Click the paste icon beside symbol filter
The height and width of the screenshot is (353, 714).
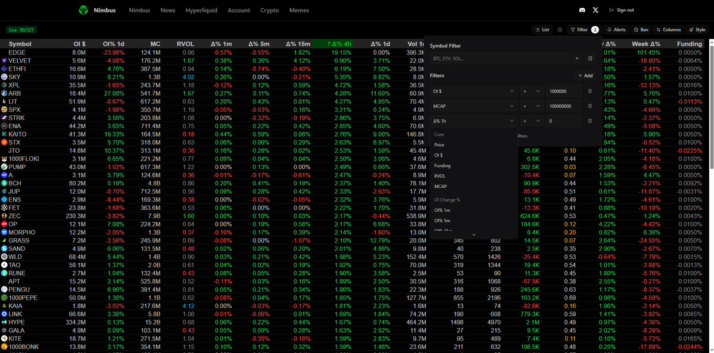591,58
